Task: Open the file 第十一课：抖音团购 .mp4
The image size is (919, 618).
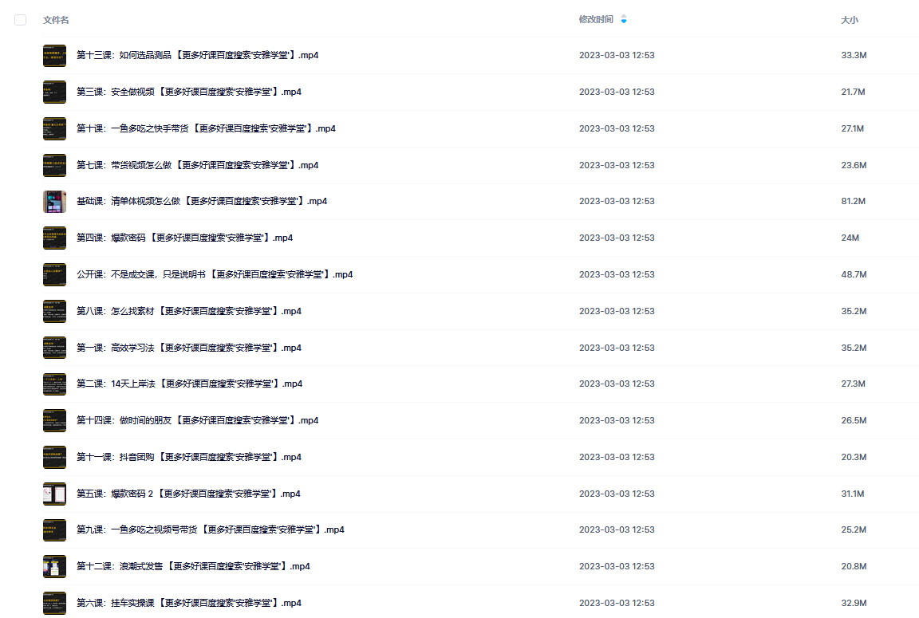Action: [x=189, y=457]
